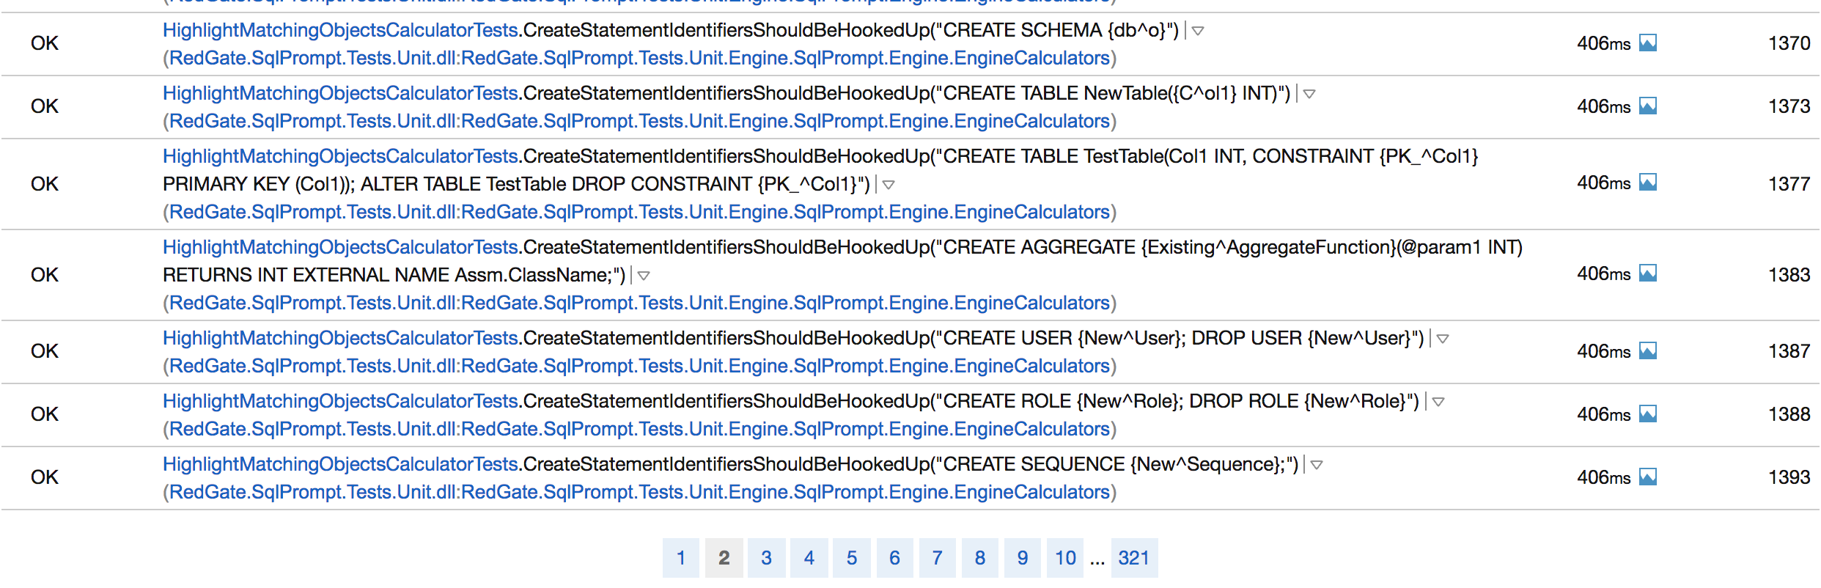Screen dimensions: 1821x588
Task: Expand dropdown arrow after DROP CONSTRAINT test name
Action: tap(889, 185)
